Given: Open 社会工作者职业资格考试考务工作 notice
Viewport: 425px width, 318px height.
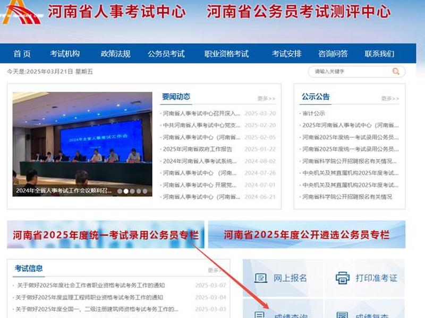Looking at the screenshot, I should (91, 285).
